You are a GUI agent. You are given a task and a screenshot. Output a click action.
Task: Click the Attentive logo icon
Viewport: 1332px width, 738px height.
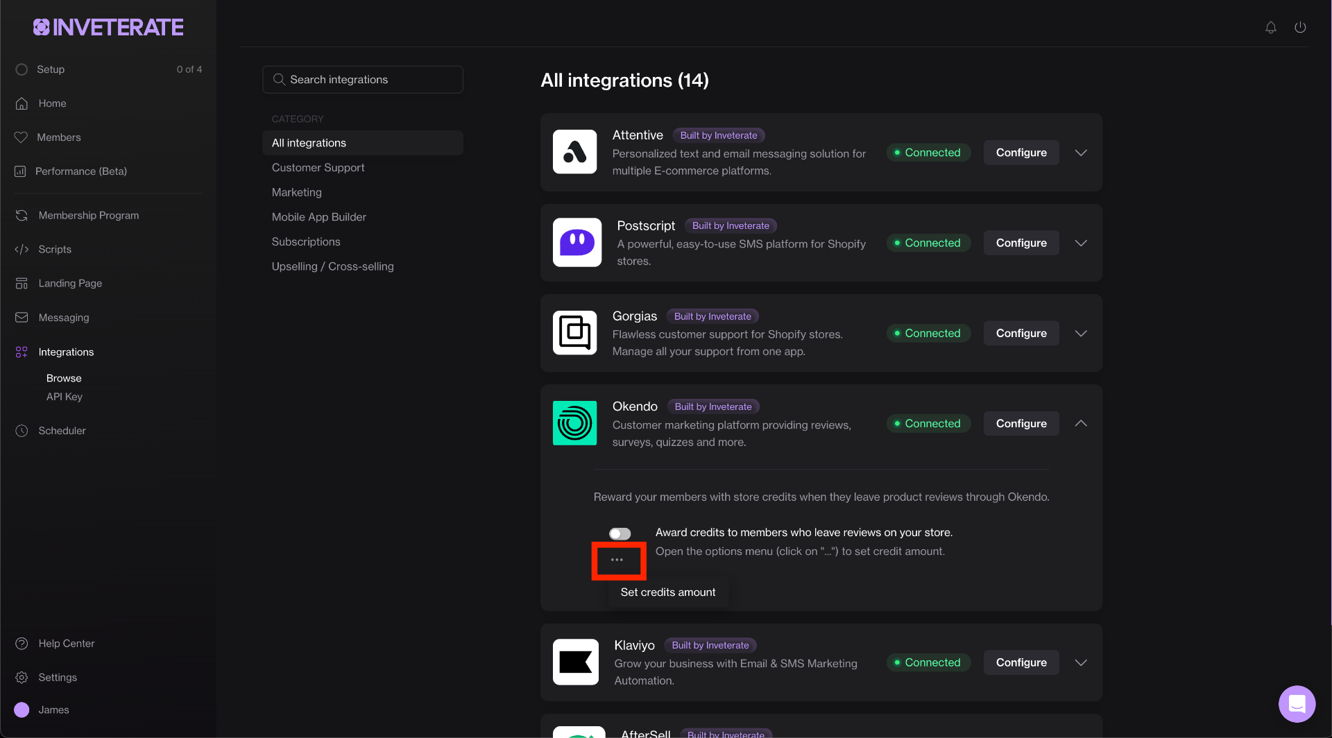click(574, 152)
